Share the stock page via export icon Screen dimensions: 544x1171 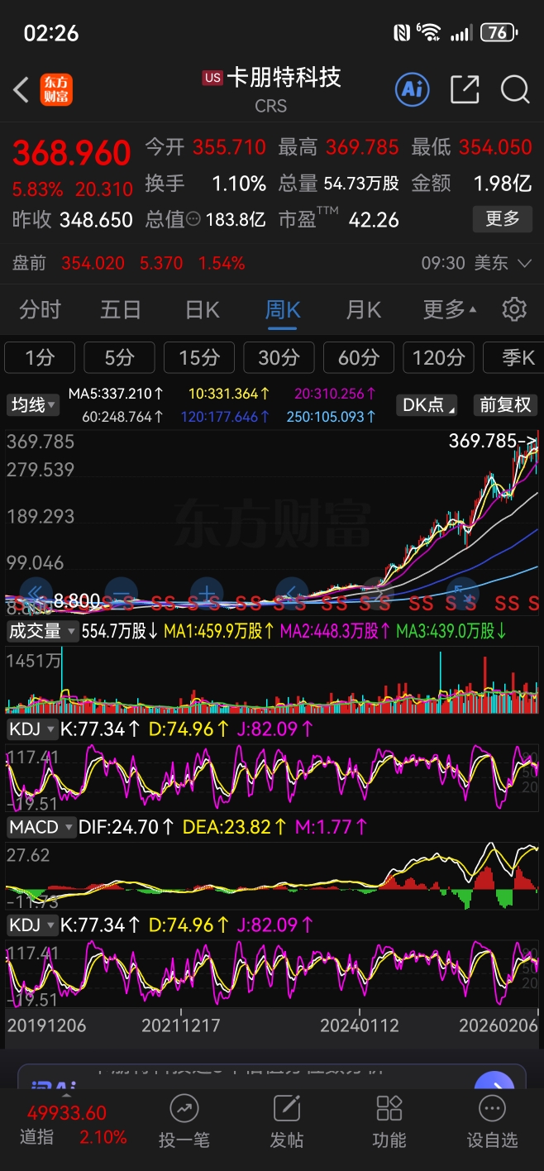(x=465, y=89)
